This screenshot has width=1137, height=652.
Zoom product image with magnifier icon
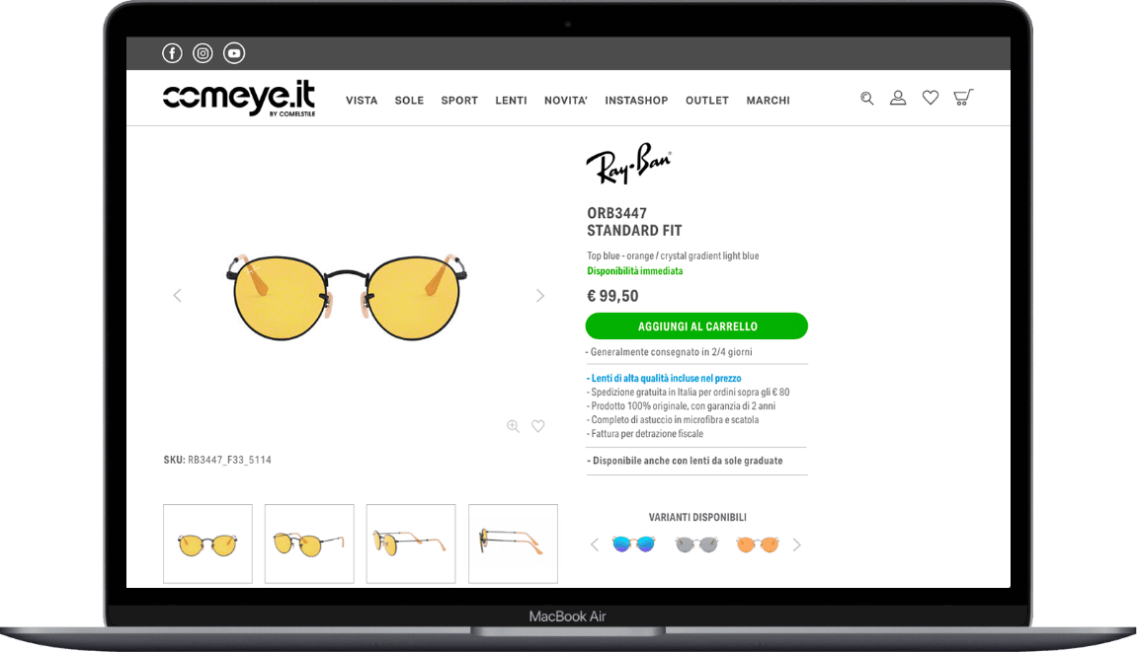point(514,426)
